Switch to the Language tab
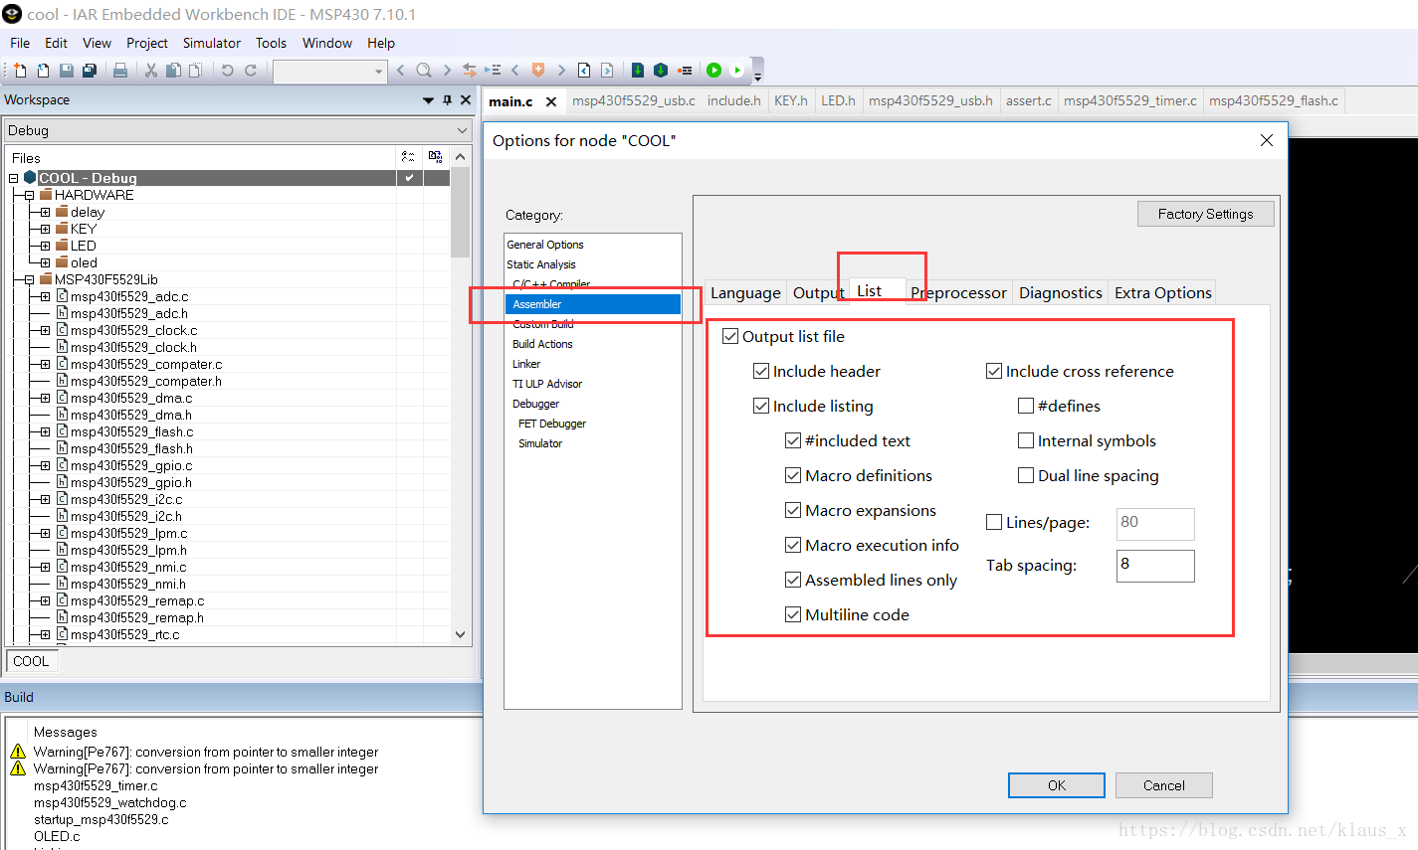Screen dimensions: 1418x850 [745, 292]
